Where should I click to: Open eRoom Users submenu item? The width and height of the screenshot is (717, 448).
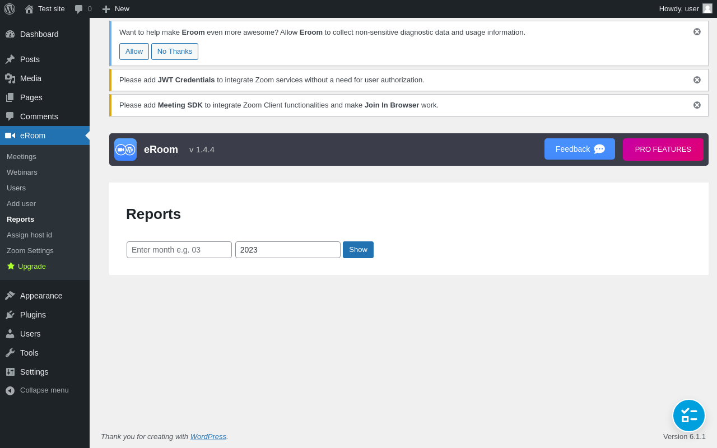pyautogui.click(x=45, y=188)
